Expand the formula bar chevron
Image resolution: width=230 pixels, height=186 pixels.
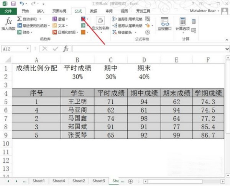coord(227,49)
